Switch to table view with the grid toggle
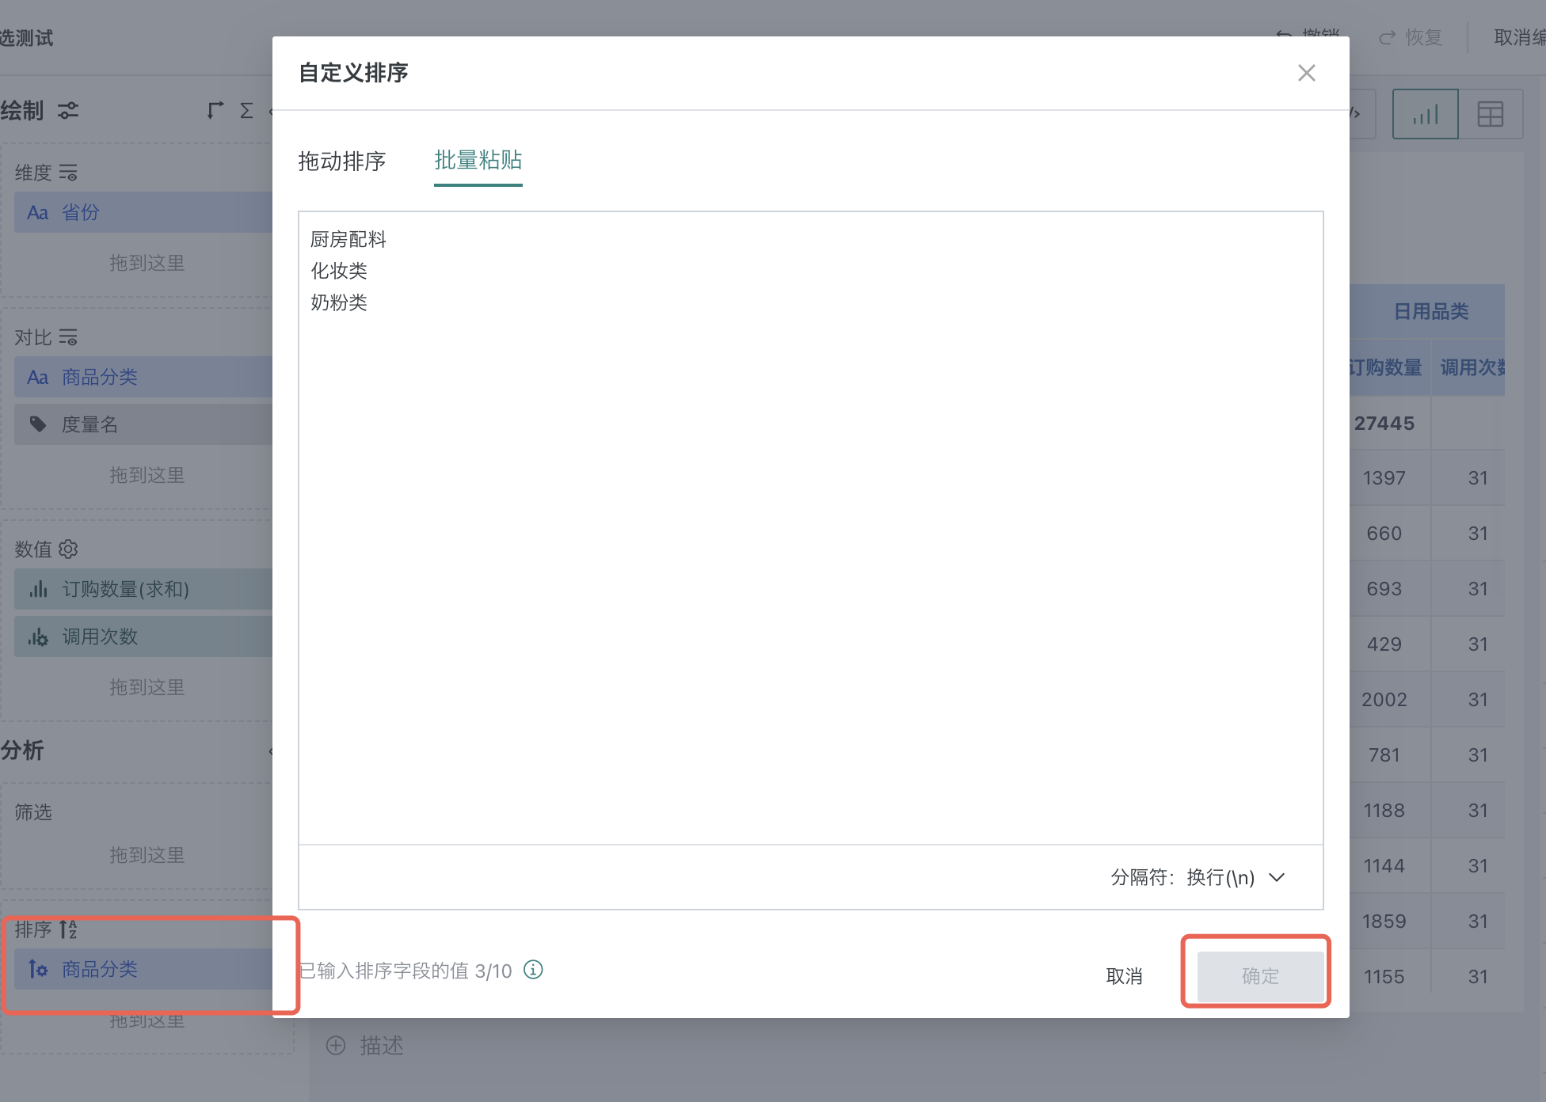 pos(1491,113)
